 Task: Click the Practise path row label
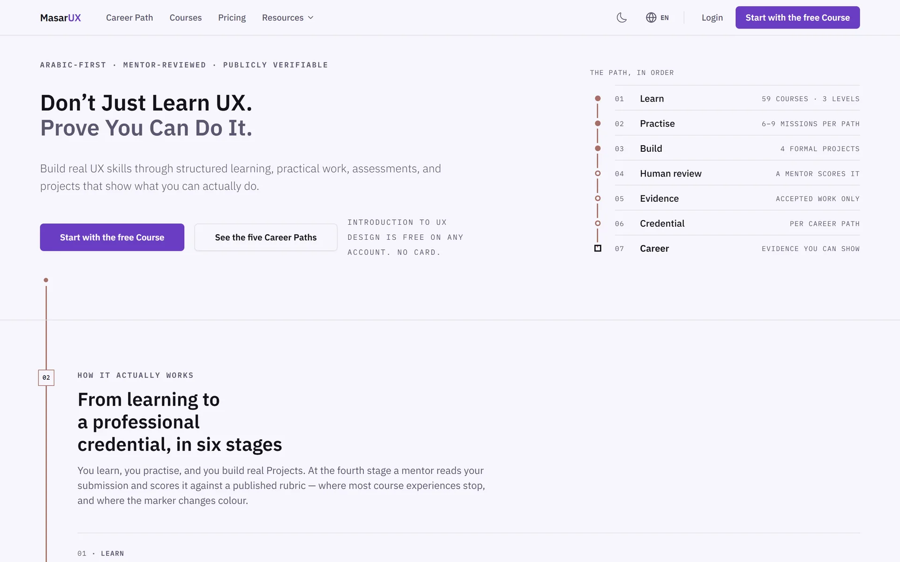tap(657, 123)
